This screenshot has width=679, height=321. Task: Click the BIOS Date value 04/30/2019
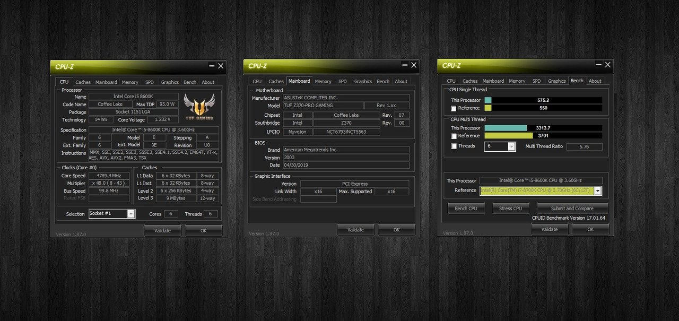346,165
